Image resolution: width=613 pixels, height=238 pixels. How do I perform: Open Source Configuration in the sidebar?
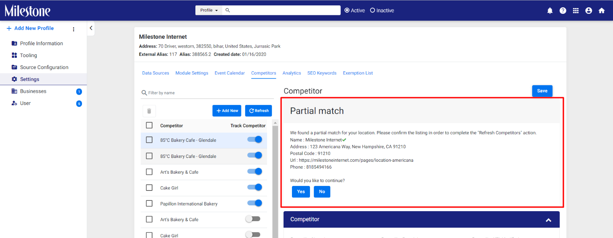click(44, 67)
